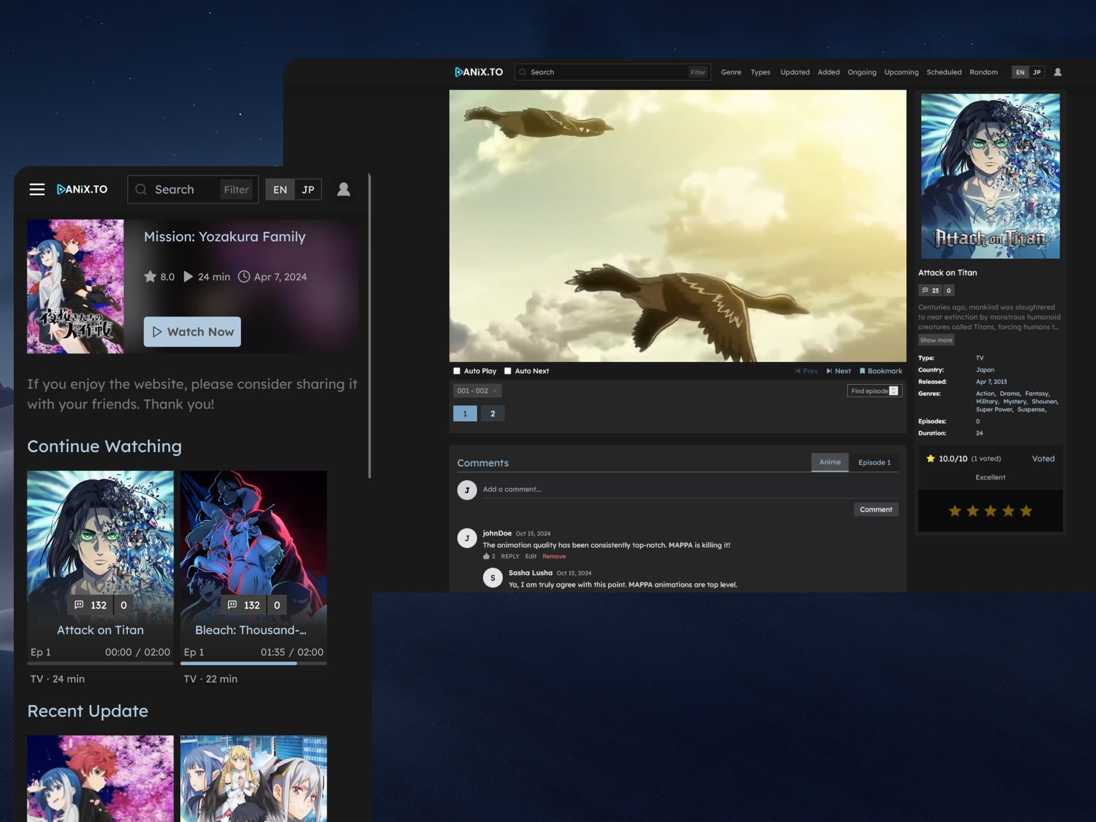1096x822 pixels.
Task: Click the search magnifier icon in desktop header
Action: tap(522, 72)
